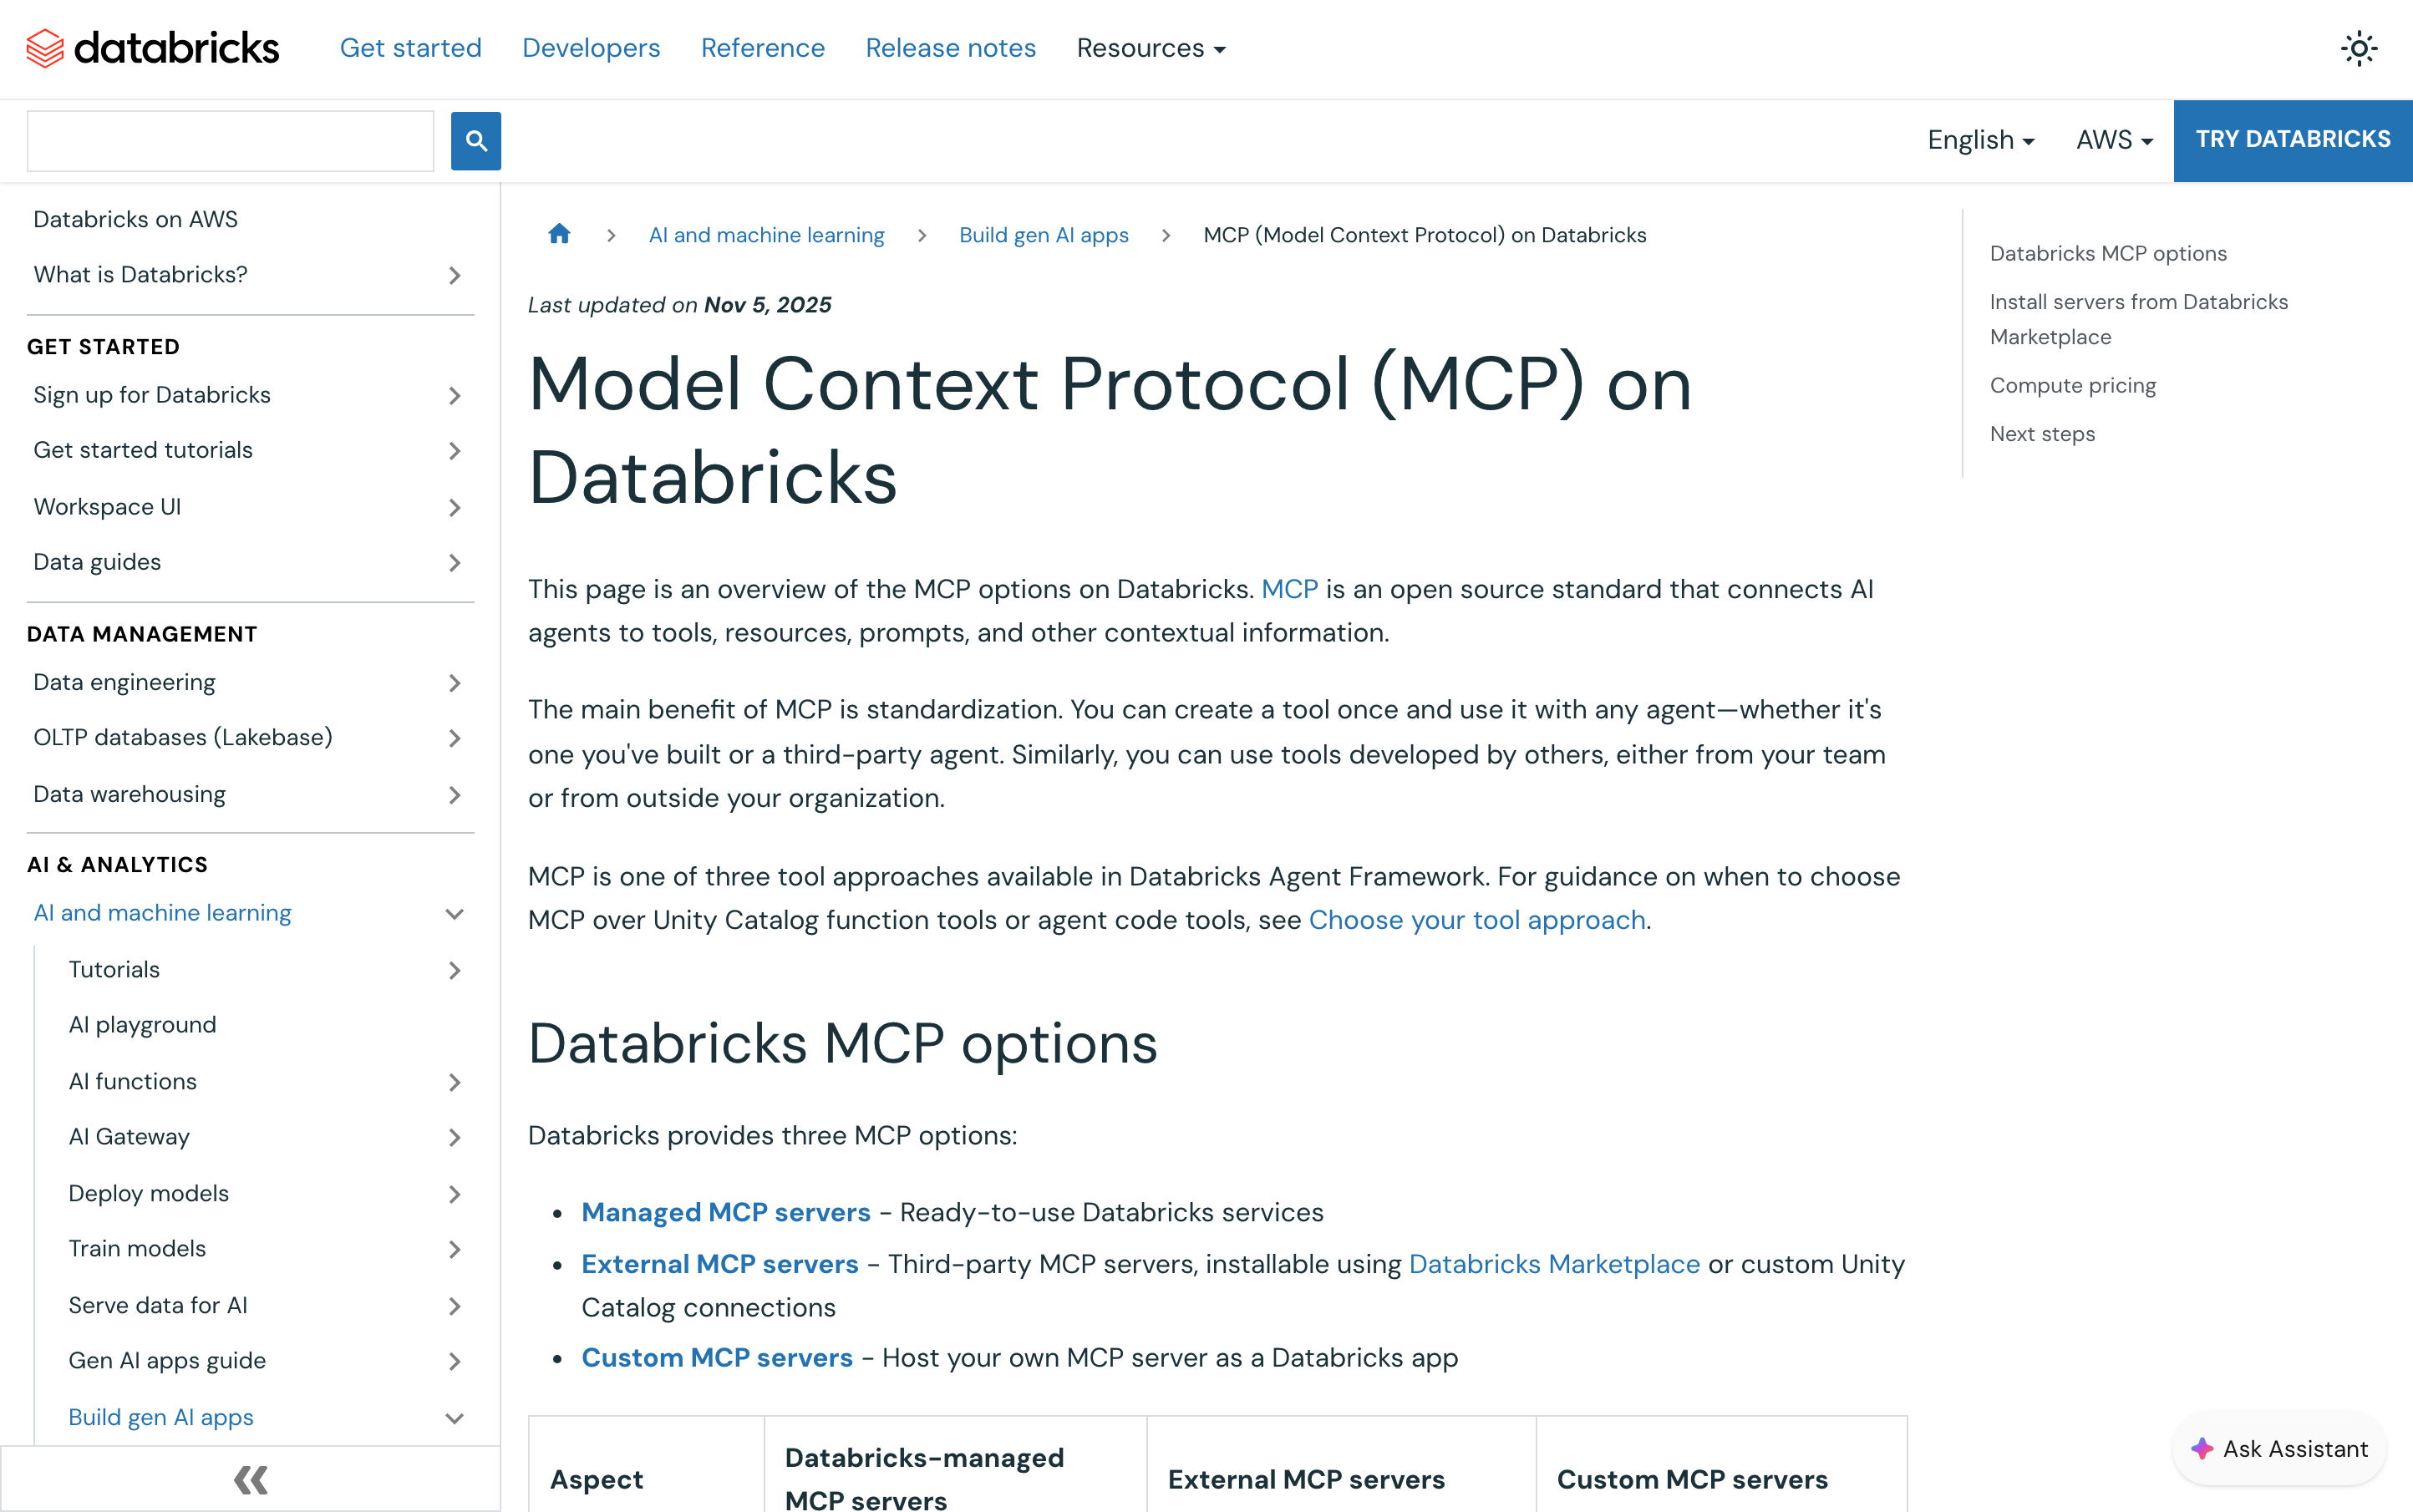Expand the Data engineering section arrow
This screenshot has width=2413, height=1512.
tap(455, 683)
